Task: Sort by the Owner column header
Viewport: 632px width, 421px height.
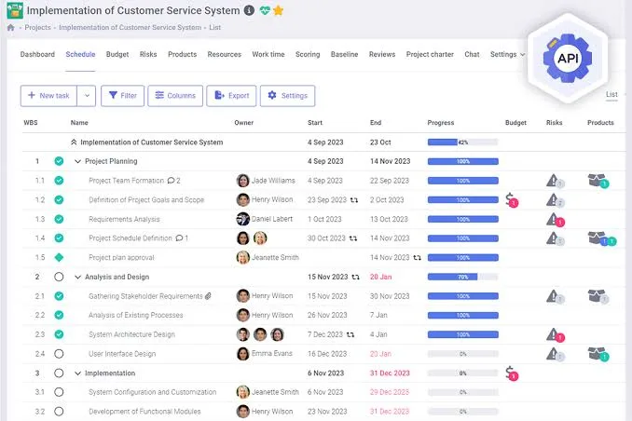Action: [x=244, y=122]
